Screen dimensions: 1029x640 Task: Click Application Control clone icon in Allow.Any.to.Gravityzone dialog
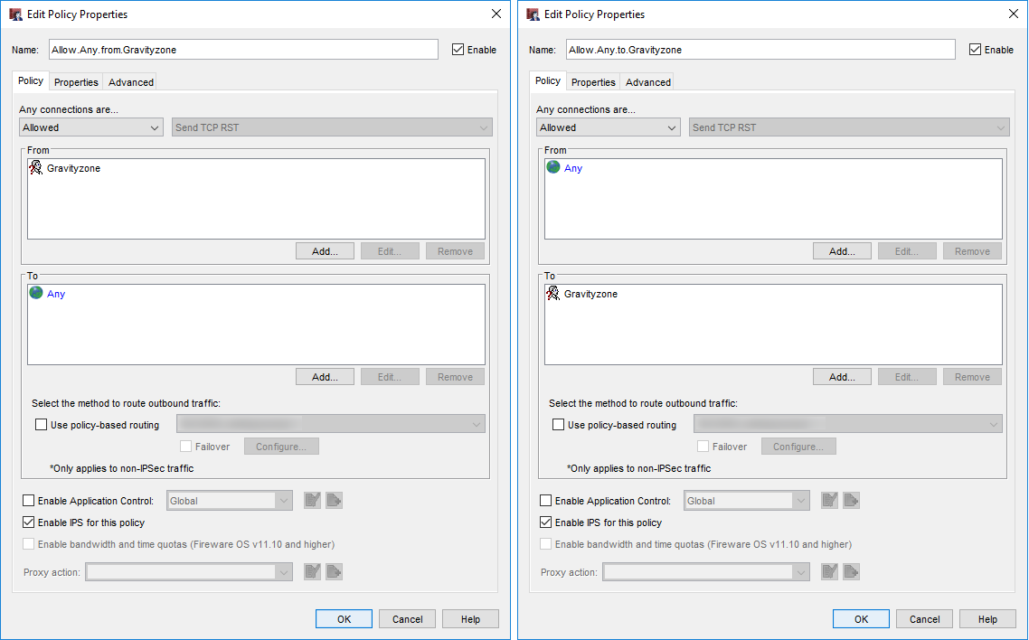point(851,501)
